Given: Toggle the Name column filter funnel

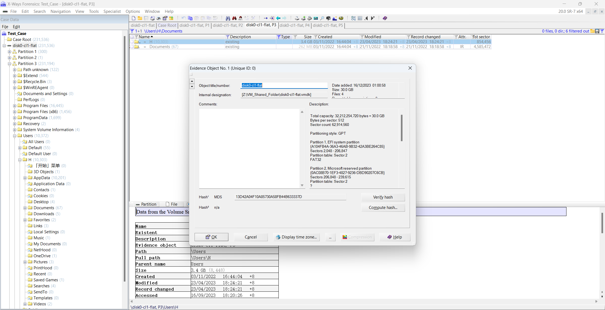Looking at the screenshot, I should [x=136, y=37].
